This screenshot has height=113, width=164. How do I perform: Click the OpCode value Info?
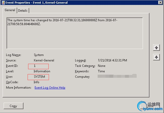[x=36, y=82]
